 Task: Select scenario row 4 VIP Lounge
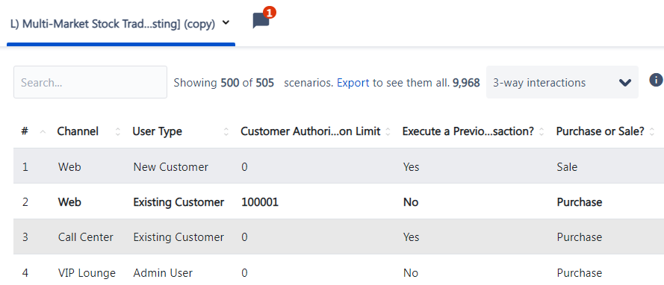pos(338,273)
